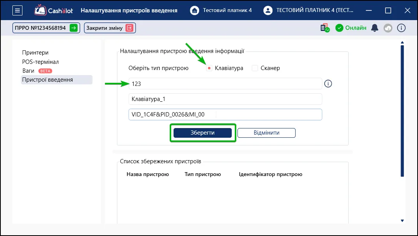Close the Cashalot window
The width and height of the screenshot is (418, 236).
[x=407, y=10]
